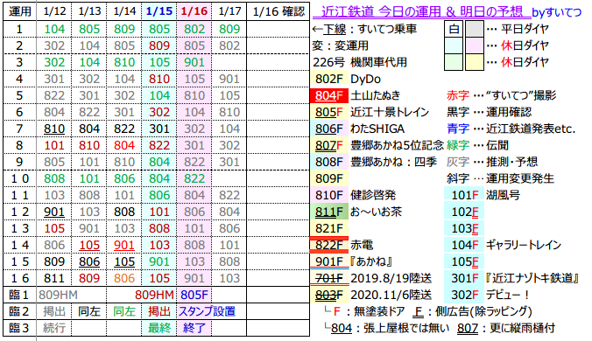This screenshot has height=341, width=592.
Task: Click the 運用 header cell
Action: point(19,11)
